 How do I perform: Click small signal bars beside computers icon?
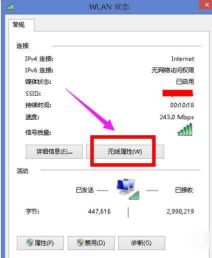click(134, 196)
